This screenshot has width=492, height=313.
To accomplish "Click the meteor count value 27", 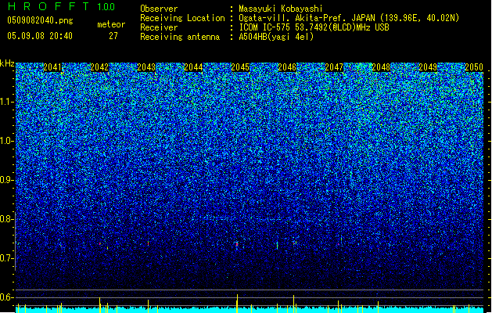I will tap(113, 36).
